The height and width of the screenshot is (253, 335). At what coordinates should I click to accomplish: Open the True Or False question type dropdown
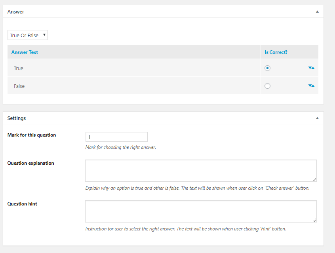coord(28,35)
